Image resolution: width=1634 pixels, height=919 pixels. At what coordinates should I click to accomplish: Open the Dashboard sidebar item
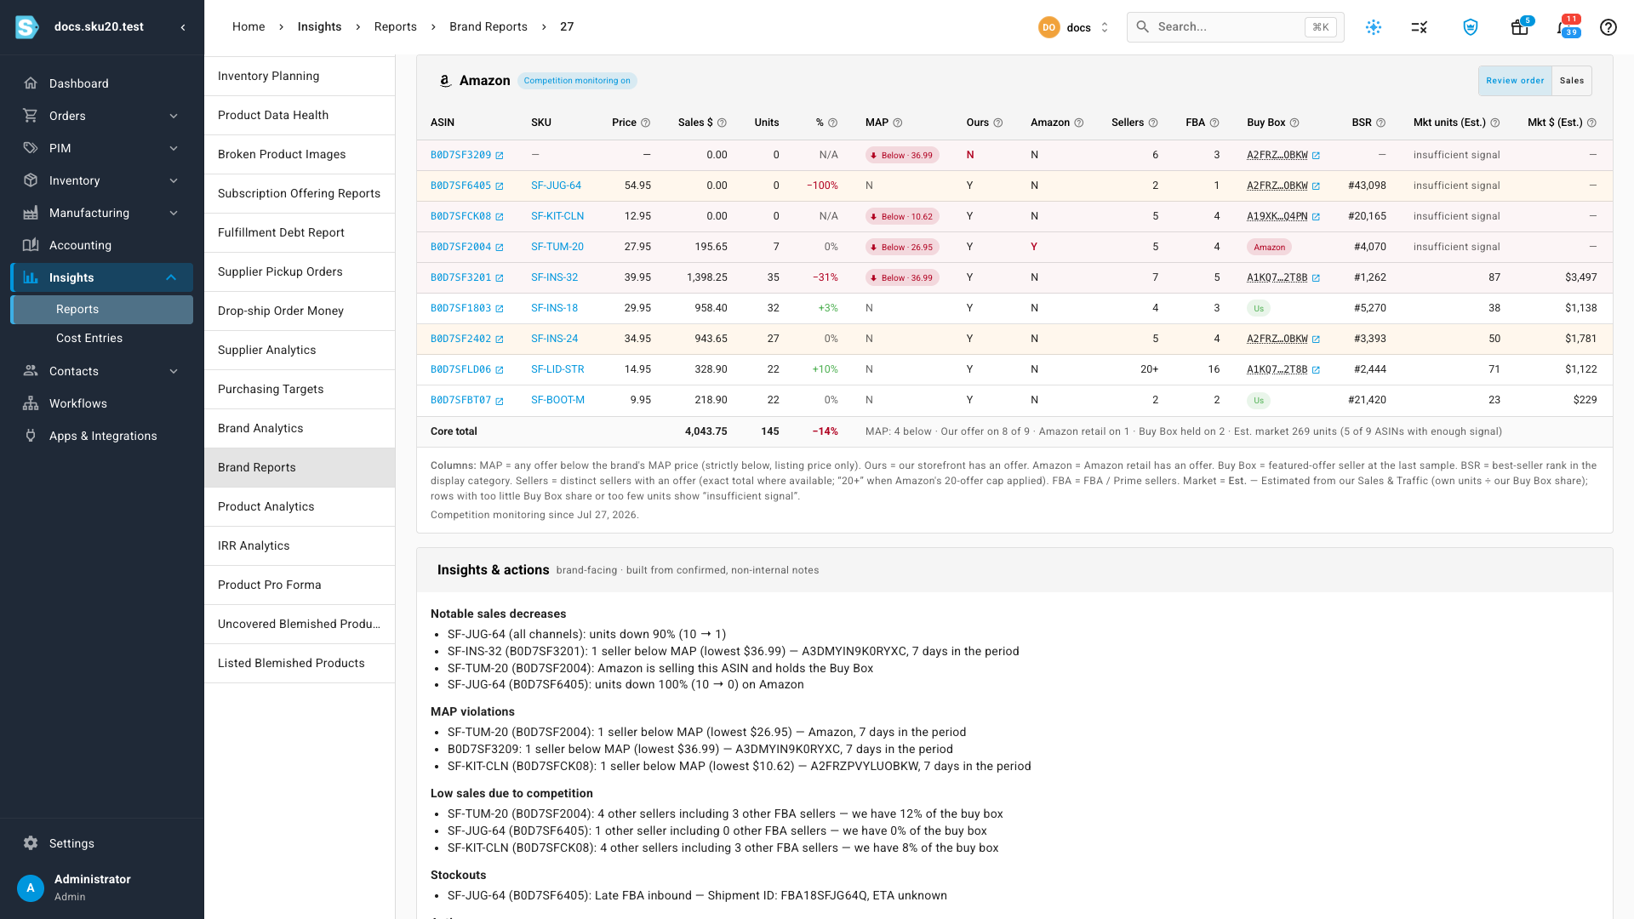[102, 83]
